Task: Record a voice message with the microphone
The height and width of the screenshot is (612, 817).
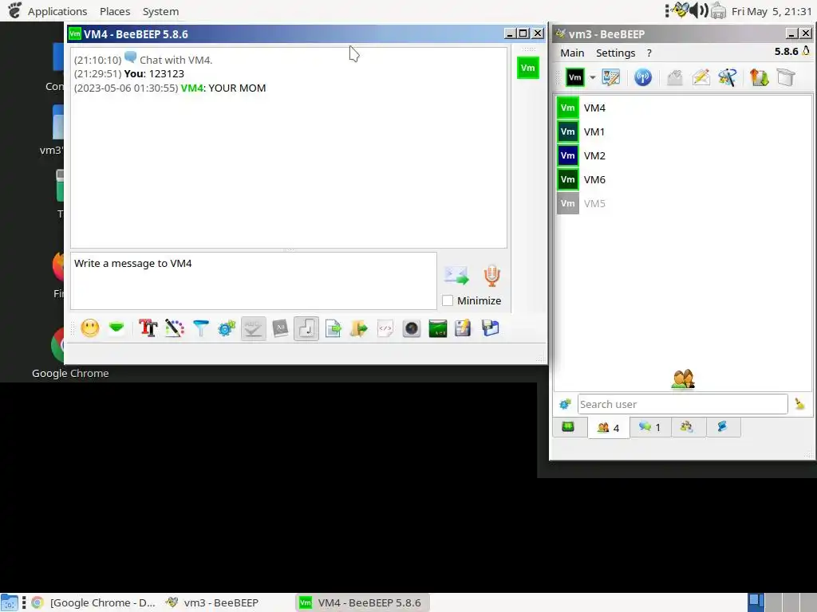Action: [491, 276]
